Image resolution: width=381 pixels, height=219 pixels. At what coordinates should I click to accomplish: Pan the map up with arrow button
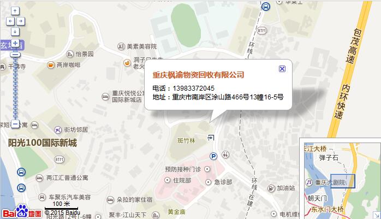tap(15, 11)
